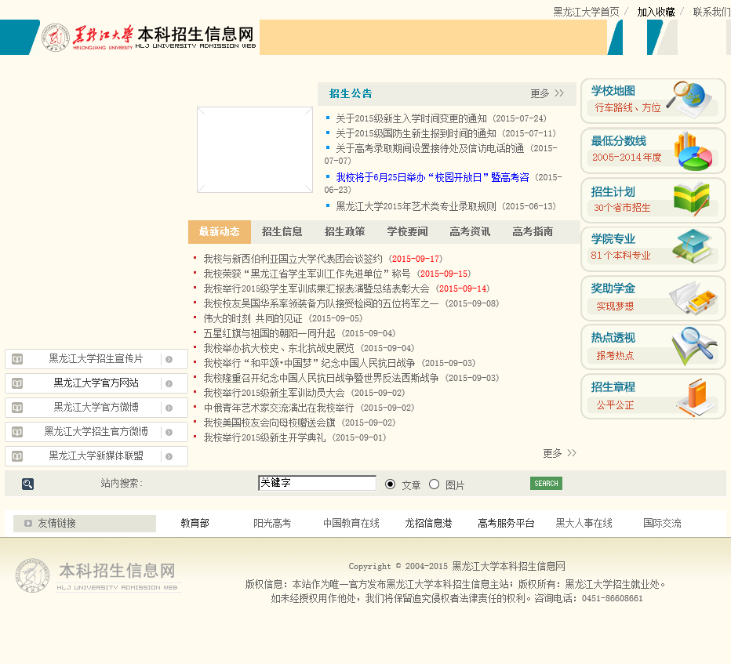Open news 我校美国校友会向母校赠送会旗
Viewport: 731px width, 664px height.
pyautogui.click(x=270, y=423)
